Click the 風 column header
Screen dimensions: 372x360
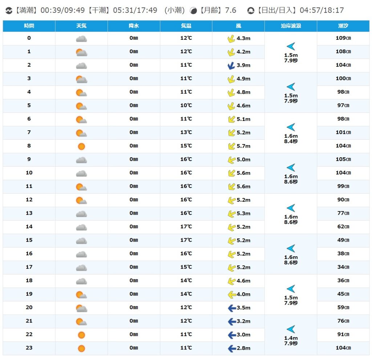coord(238,26)
